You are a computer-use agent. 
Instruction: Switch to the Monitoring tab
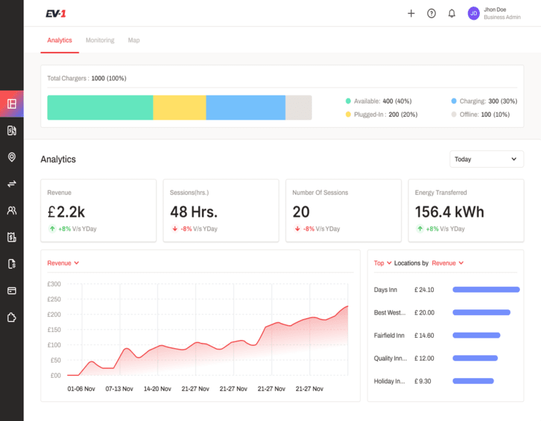100,40
